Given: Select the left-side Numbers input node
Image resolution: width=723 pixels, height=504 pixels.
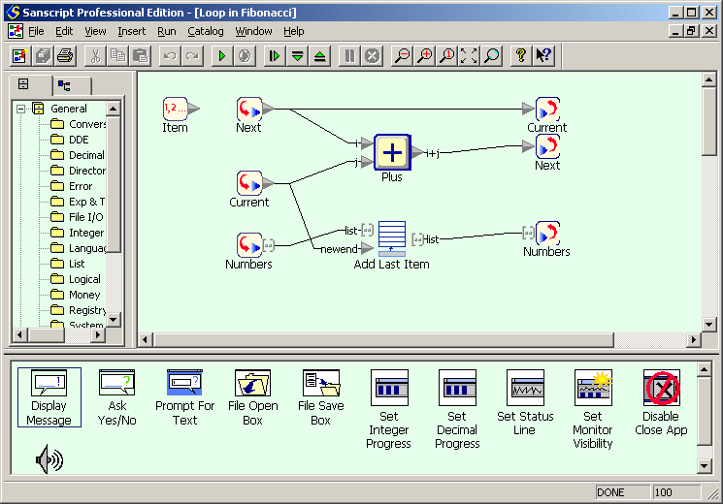Looking at the screenshot, I should 249,245.
